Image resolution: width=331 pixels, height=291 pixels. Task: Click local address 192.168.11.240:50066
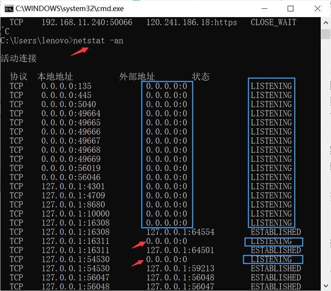coord(87,22)
